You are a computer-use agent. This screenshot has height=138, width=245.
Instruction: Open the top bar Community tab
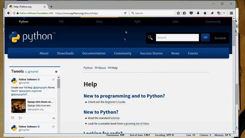(213, 21)
